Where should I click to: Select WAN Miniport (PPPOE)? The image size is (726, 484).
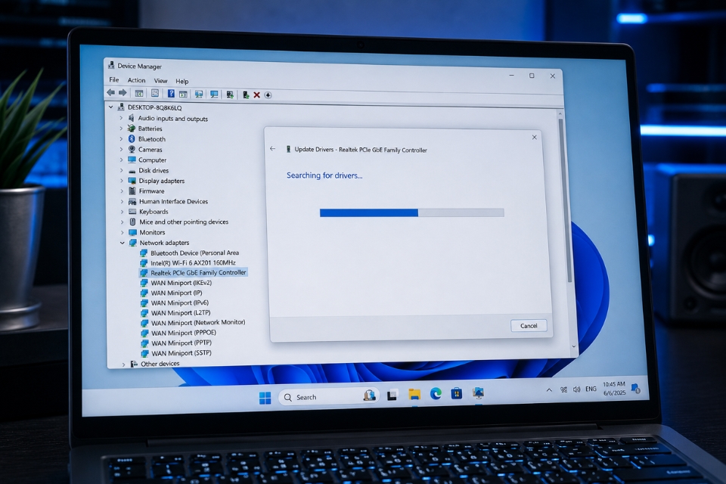[178, 333]
